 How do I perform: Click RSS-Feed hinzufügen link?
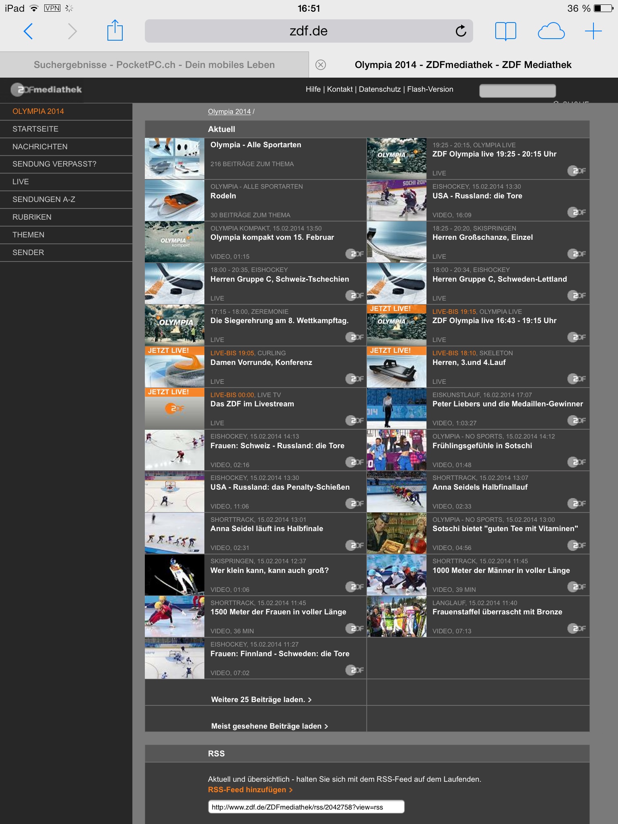(250, 790)
